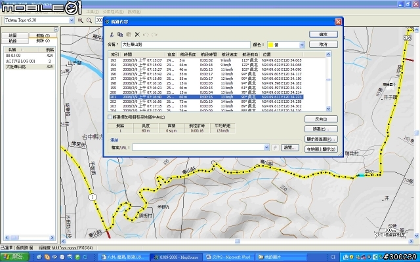The width and height of the screenshot is (420, 262).
Task: Click the Copy icon in dialog toolbar
Action: [121, 33]
